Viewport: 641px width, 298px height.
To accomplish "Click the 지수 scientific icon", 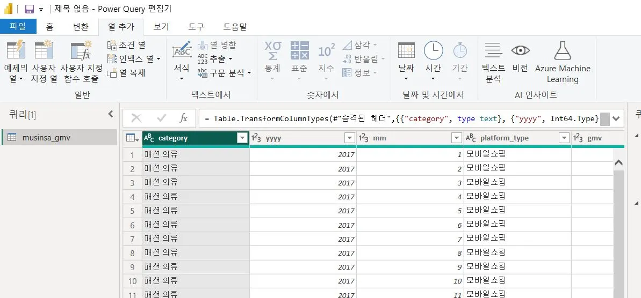I will [x=326, y=50].
